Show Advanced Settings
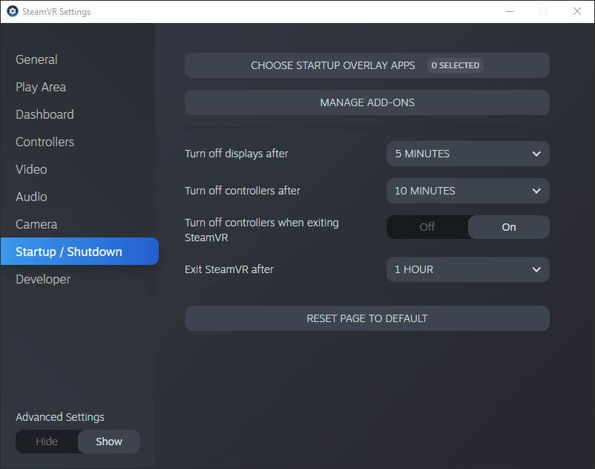595x469 pixels. coord(109,442)
